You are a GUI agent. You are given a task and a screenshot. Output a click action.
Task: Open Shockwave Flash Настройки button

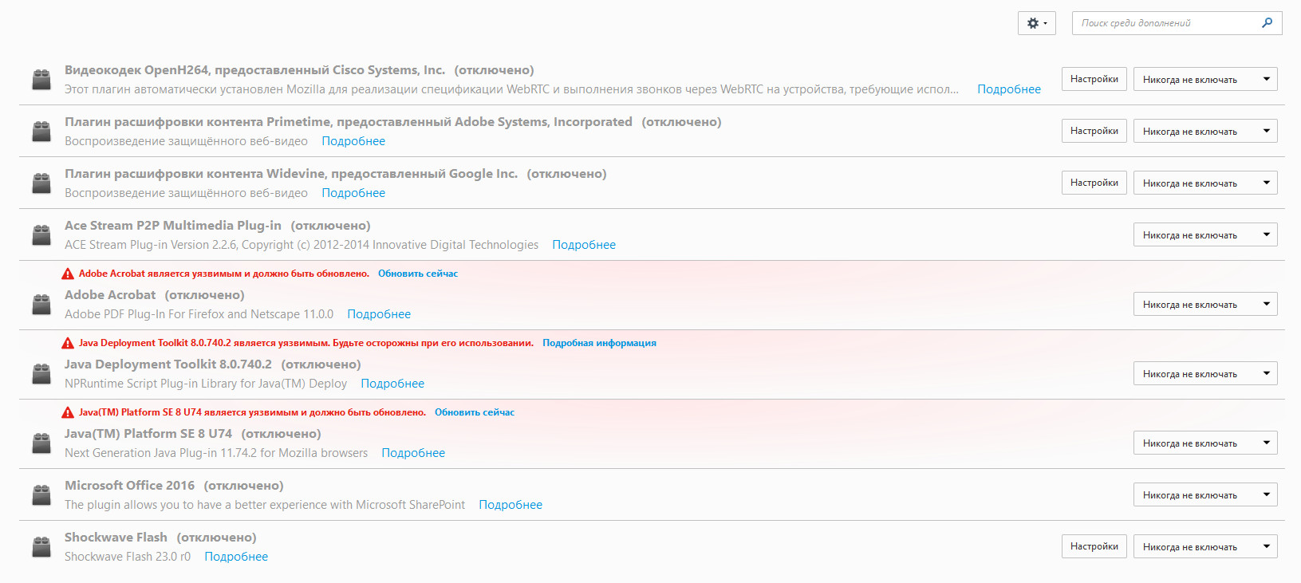click(1094, 546)
